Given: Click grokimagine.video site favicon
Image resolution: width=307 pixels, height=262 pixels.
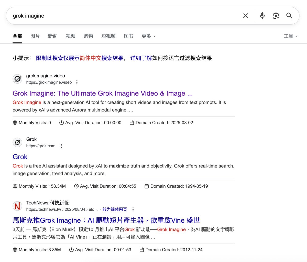Looking at the screenshot, I should click(17, 79).
